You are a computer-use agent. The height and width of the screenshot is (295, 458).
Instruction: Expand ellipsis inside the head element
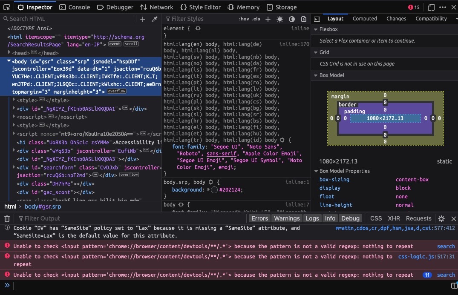pos(34,52)
